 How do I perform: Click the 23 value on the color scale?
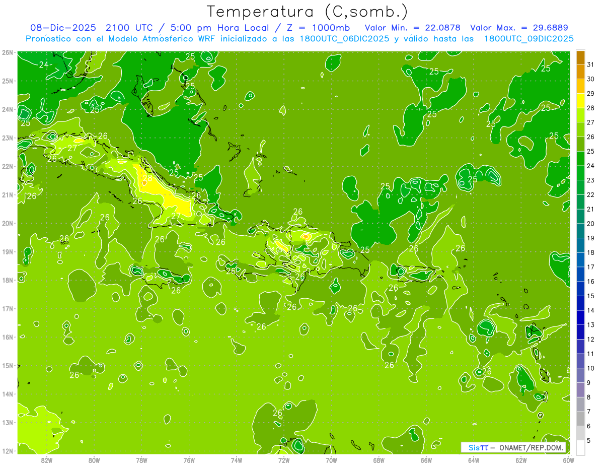click(590, 180)
